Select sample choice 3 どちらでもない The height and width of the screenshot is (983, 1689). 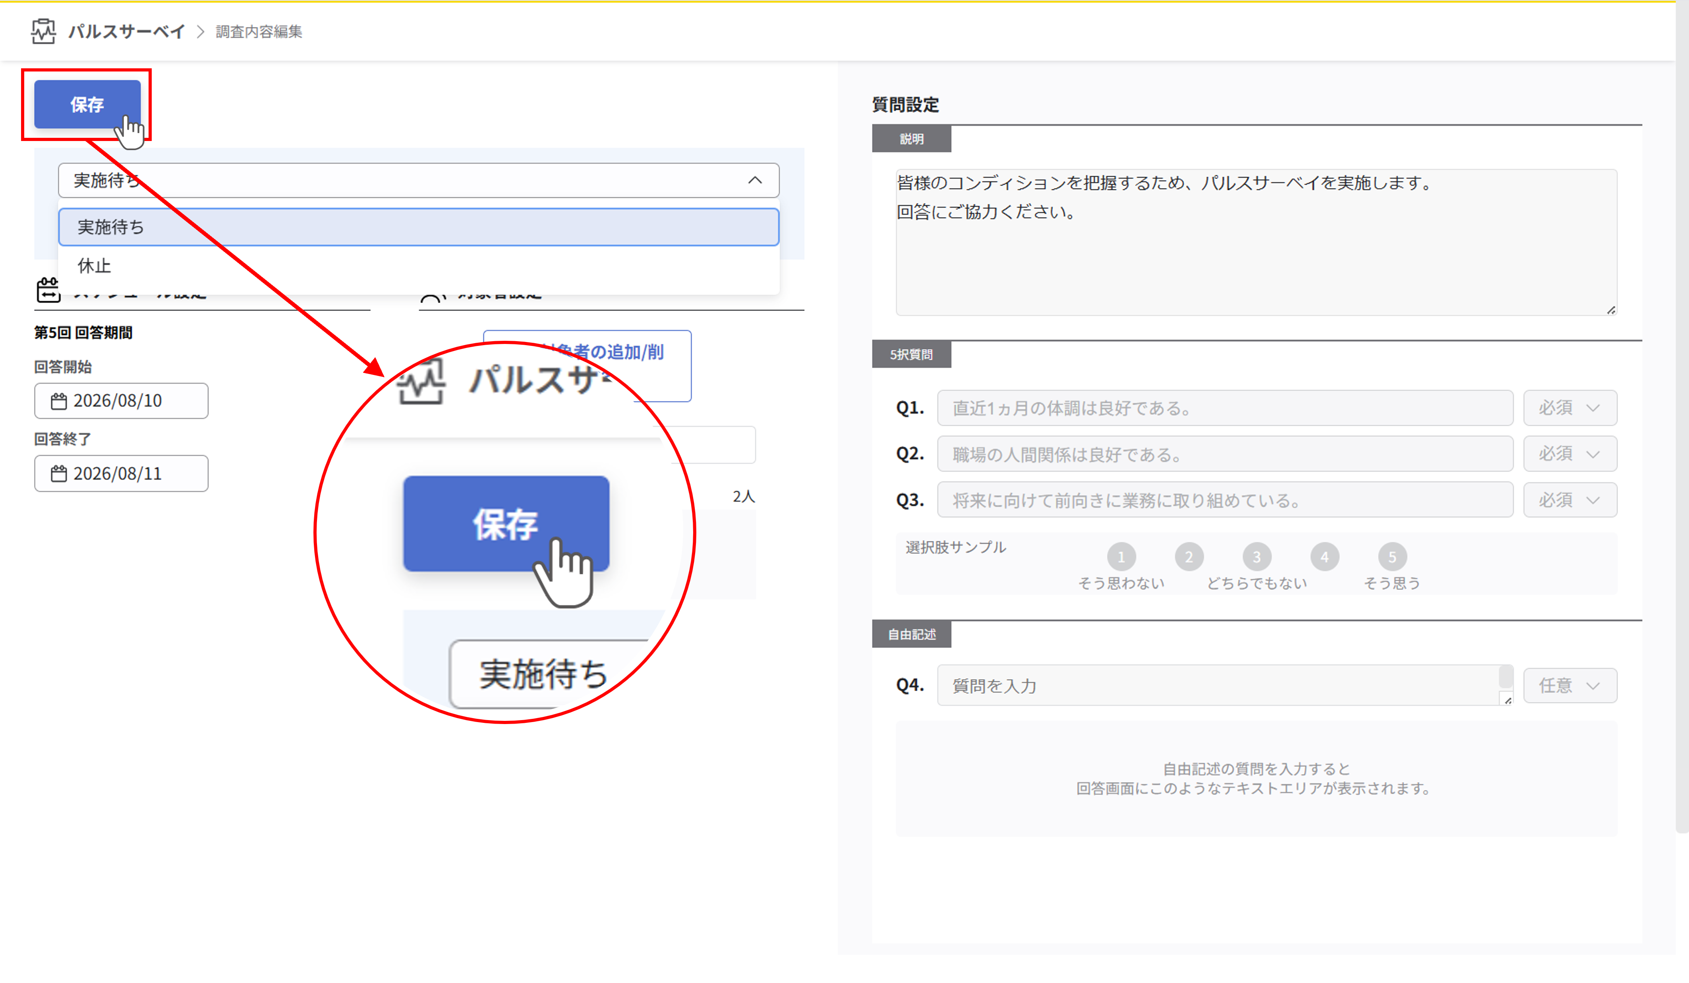click(x=1257, y=557)
